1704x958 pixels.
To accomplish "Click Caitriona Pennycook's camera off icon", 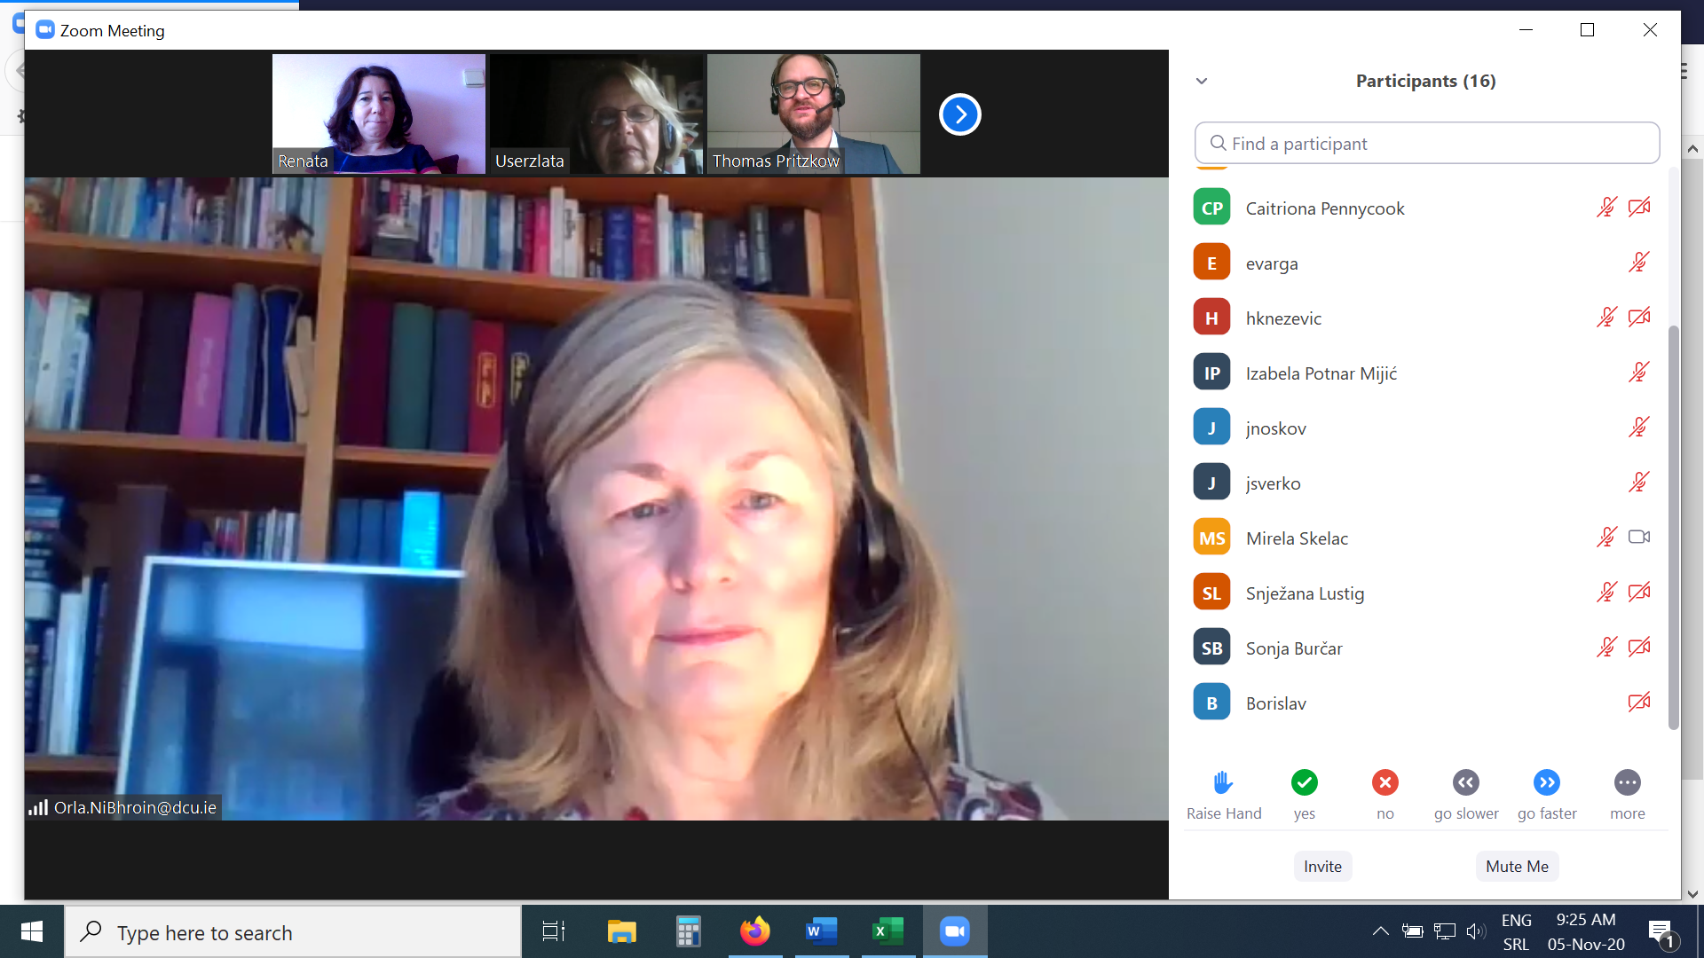I will coord(1639,208).
